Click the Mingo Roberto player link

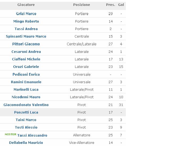point(26,21)
